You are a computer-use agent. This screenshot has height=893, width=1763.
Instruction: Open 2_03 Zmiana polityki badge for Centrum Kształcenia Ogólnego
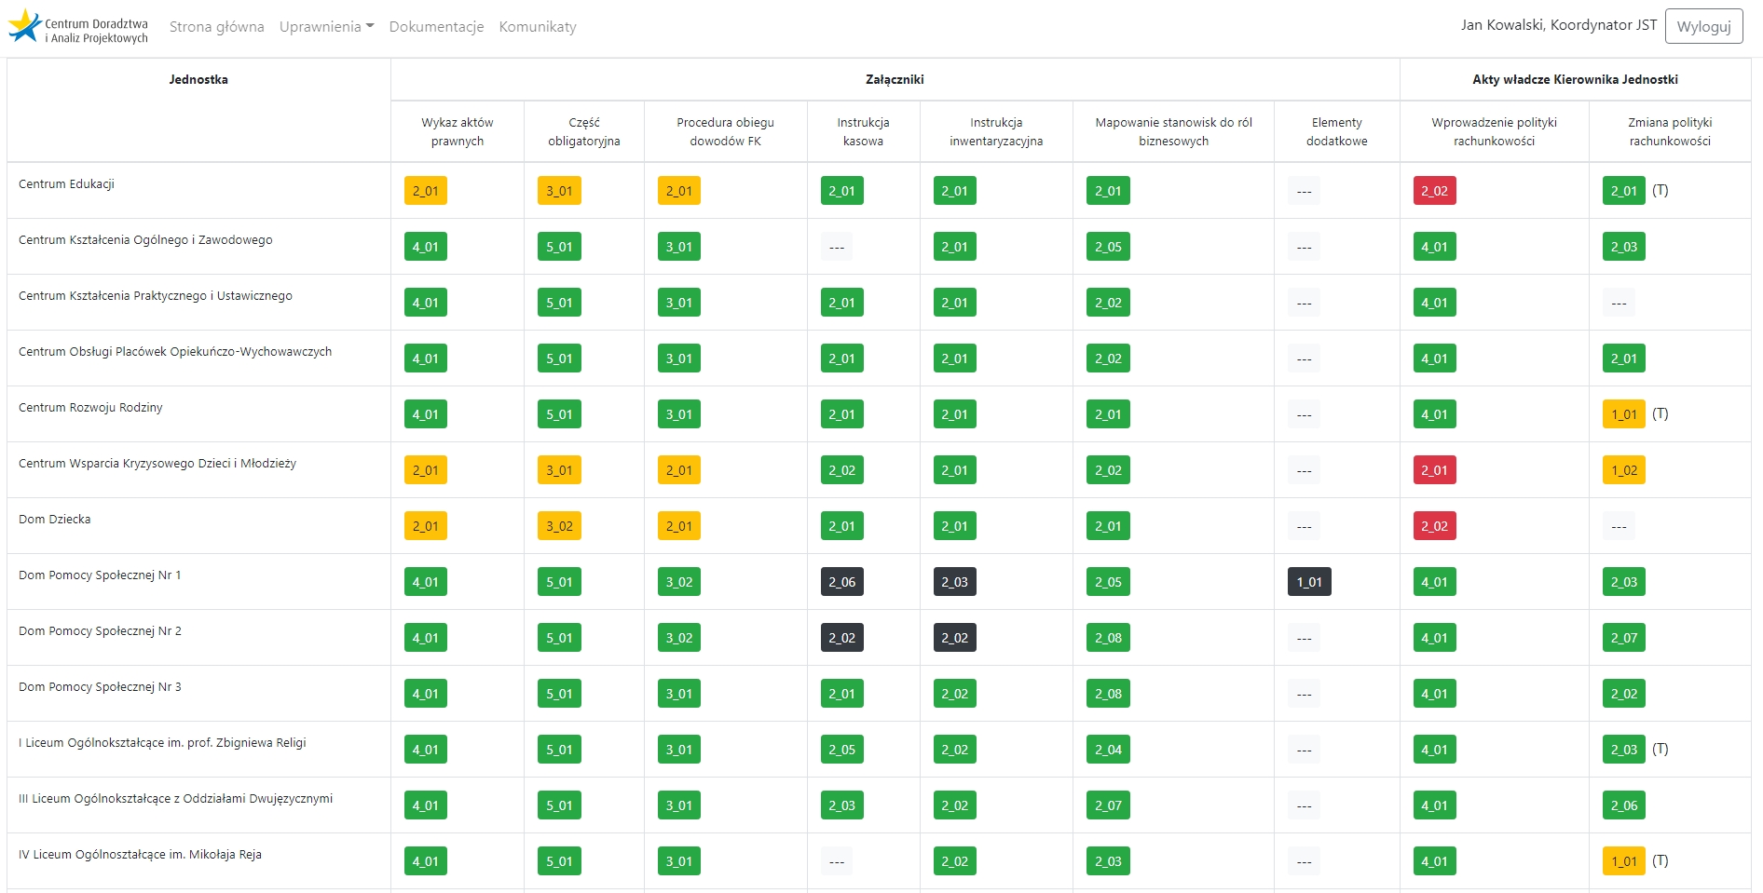[x=1624, y=247]
